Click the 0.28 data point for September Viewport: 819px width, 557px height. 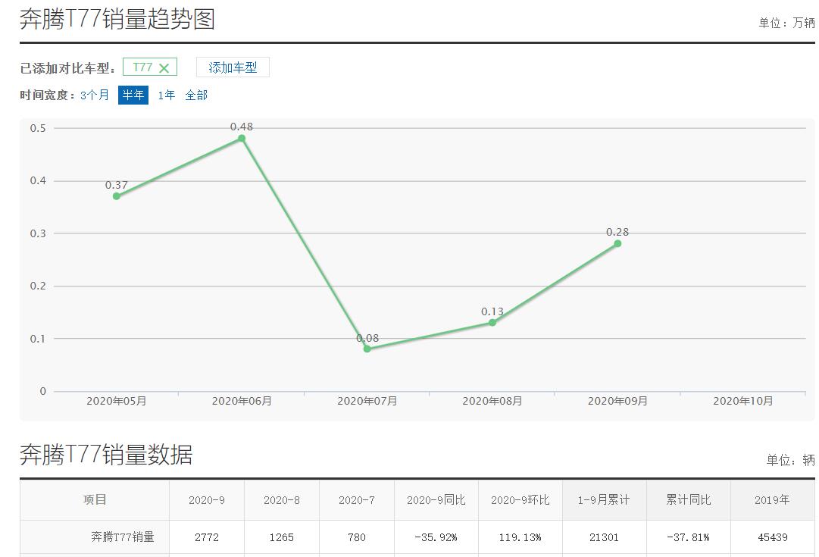[617, 243]
